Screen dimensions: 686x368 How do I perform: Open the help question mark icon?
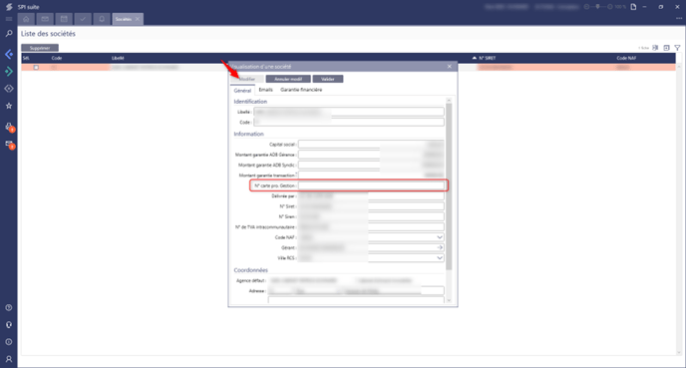click(9, 307)
